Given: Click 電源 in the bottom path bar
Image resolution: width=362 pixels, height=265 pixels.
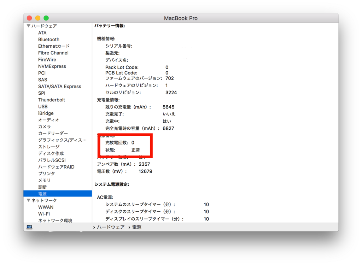Looking at the screenshot, I should click(x=137, y=227).
